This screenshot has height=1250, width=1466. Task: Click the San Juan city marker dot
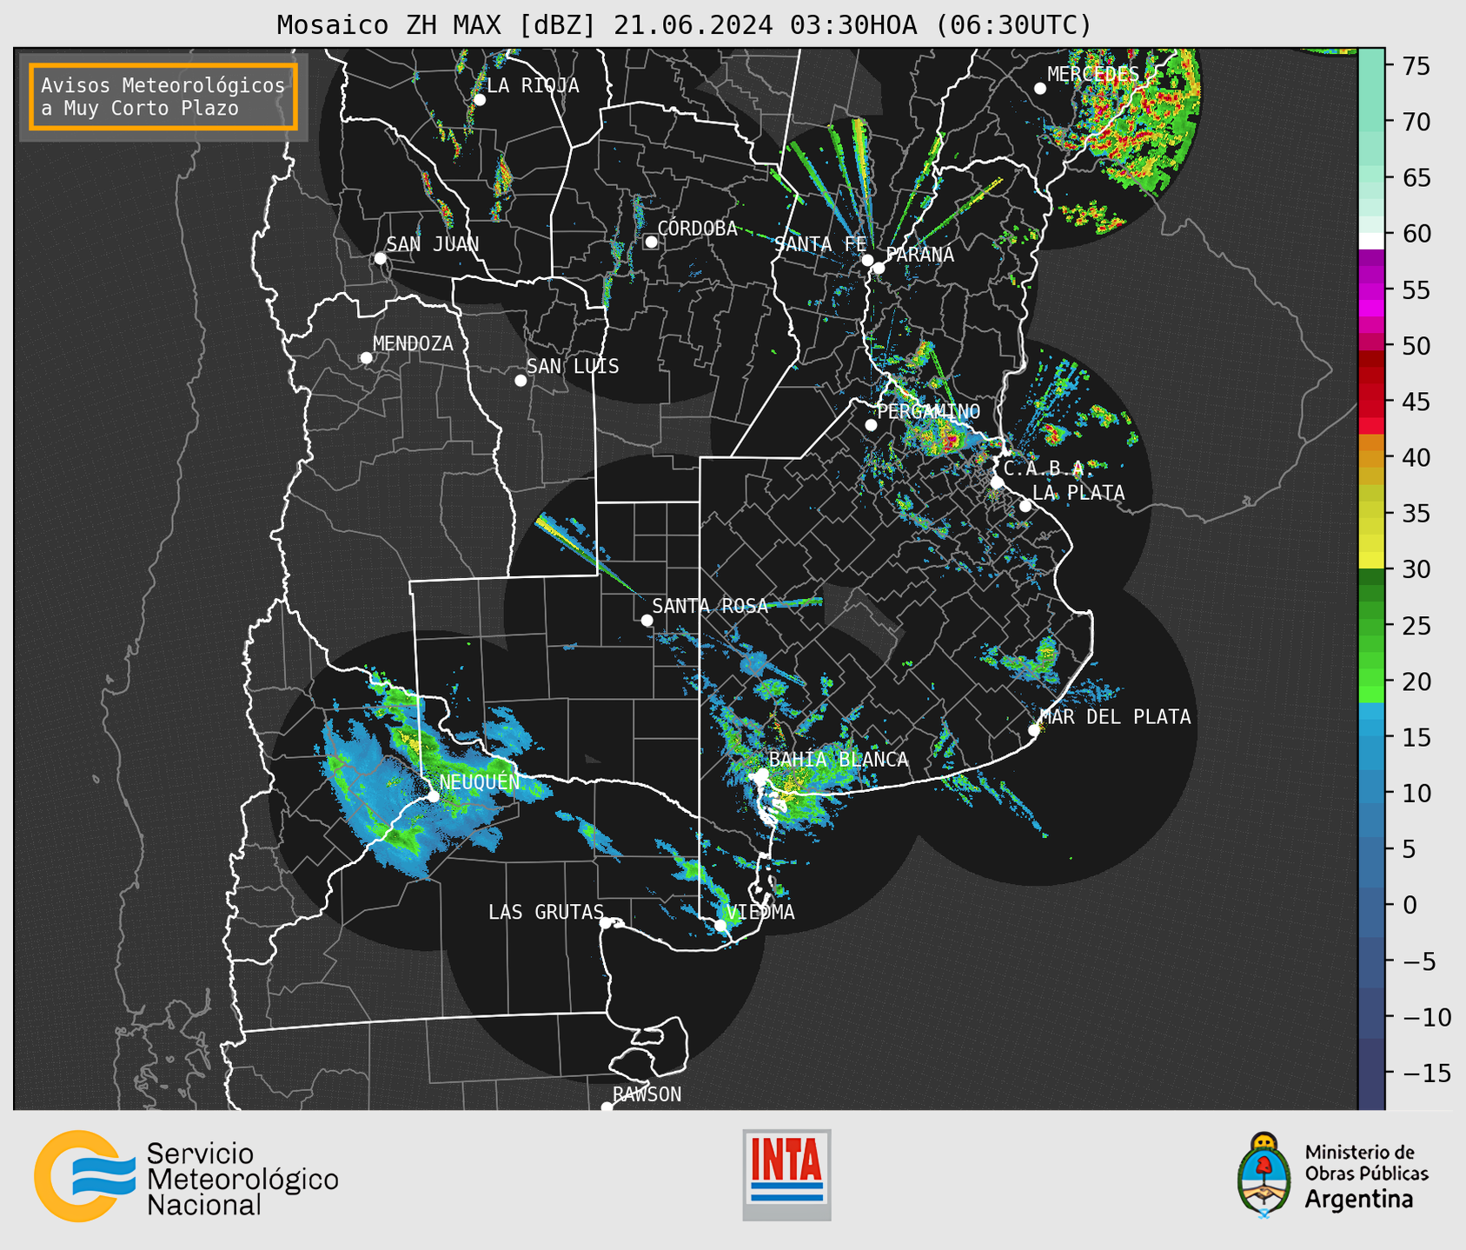[380, 258]
